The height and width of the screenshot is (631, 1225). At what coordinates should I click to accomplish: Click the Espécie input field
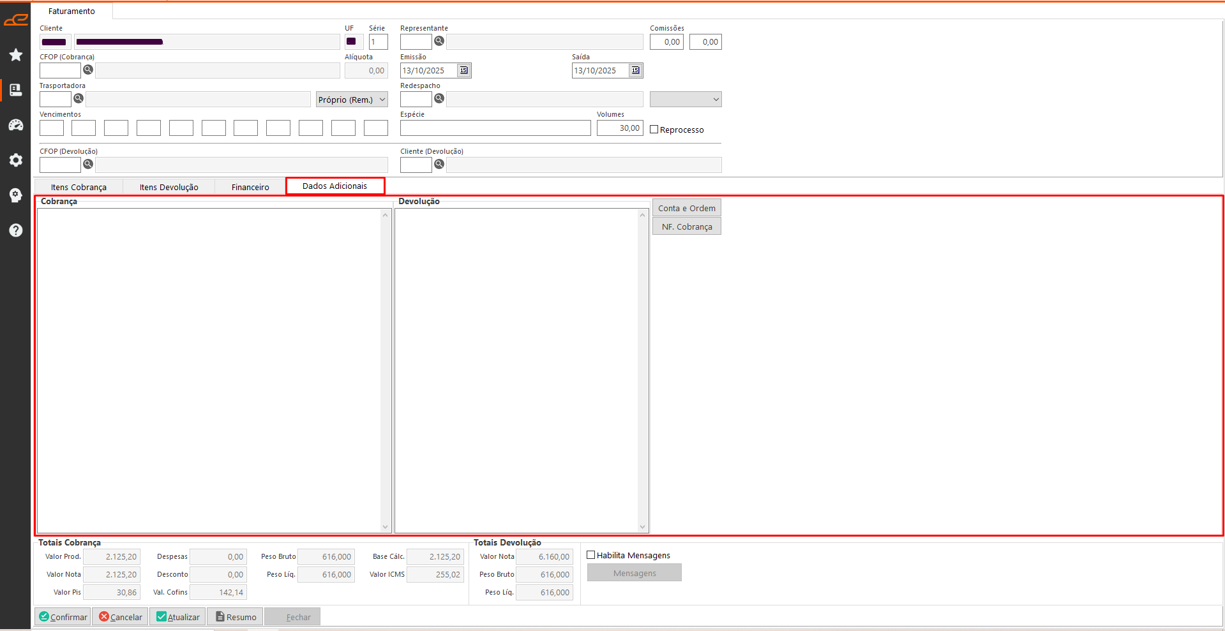point(495,128)
